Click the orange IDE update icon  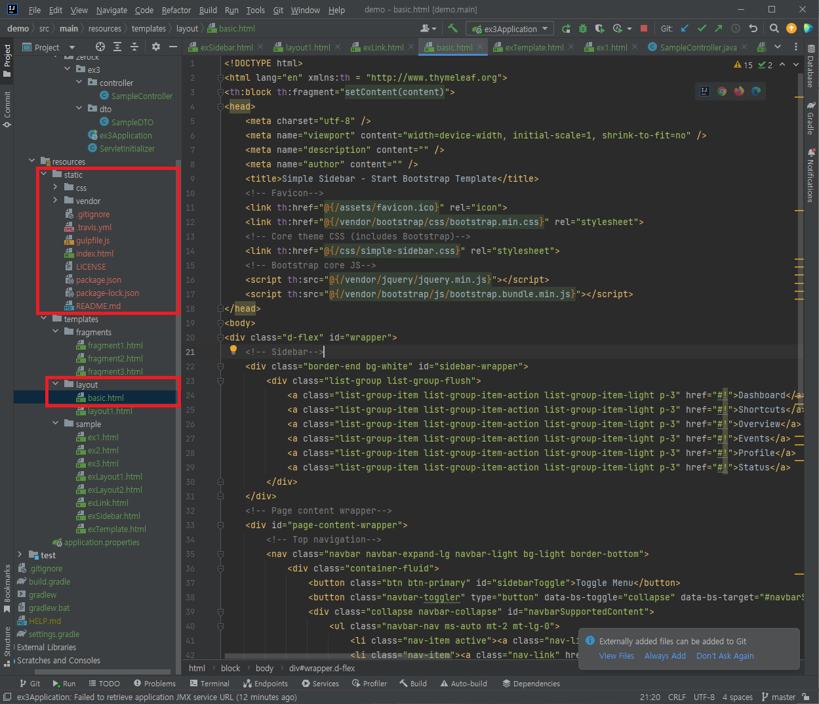coord(791,28)
